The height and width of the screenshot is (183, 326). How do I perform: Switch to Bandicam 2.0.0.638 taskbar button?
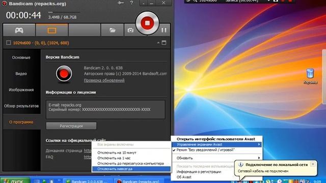[88, 181]
